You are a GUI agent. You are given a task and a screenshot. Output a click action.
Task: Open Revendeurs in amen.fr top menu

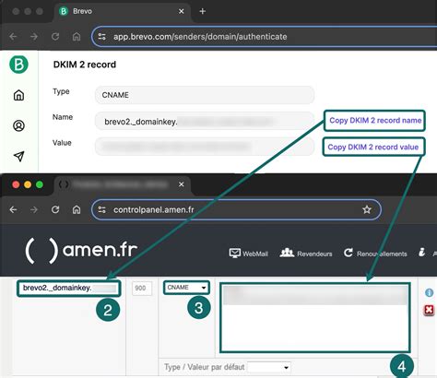(306, 254)
